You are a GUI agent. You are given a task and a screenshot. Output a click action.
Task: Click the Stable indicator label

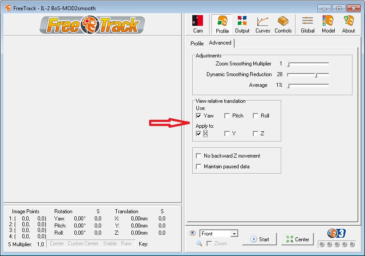point(110,244)
